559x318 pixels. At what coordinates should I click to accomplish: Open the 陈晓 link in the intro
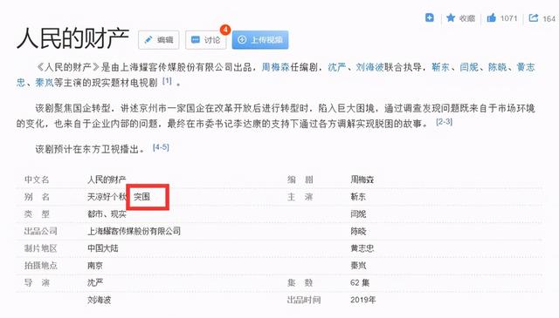click(x=497, y=67)
